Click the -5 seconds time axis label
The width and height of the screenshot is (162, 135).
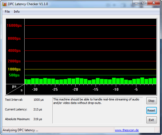[x=136, y=89]
